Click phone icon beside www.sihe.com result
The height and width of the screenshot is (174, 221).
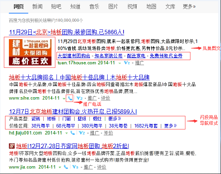[70, 98]
